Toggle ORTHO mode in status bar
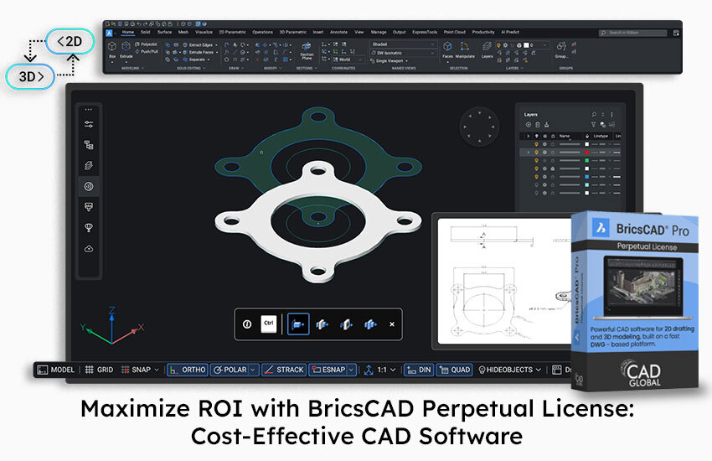Viewport: 712px width, 461px height. (x=188, y=370)
